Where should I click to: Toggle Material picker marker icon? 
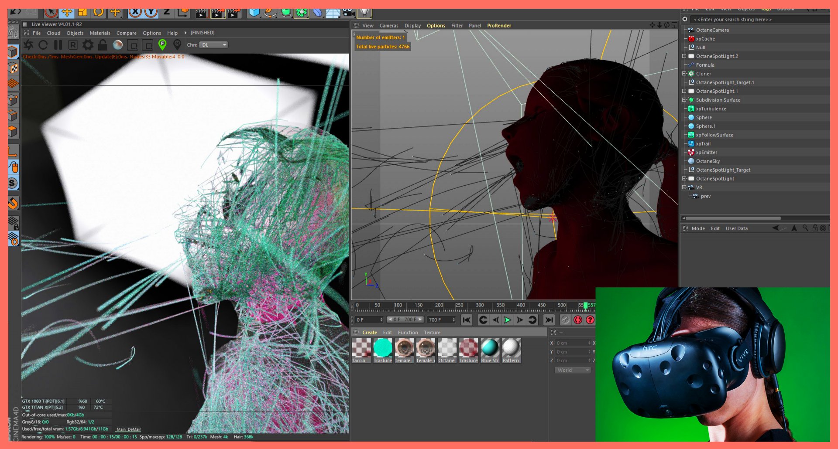click(177, 44)
